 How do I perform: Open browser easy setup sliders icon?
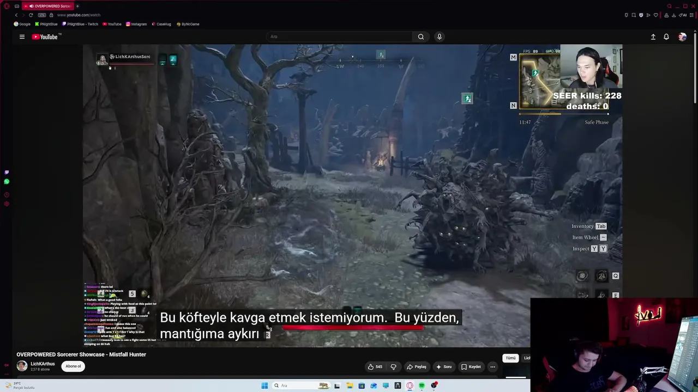tap(691, 15)
